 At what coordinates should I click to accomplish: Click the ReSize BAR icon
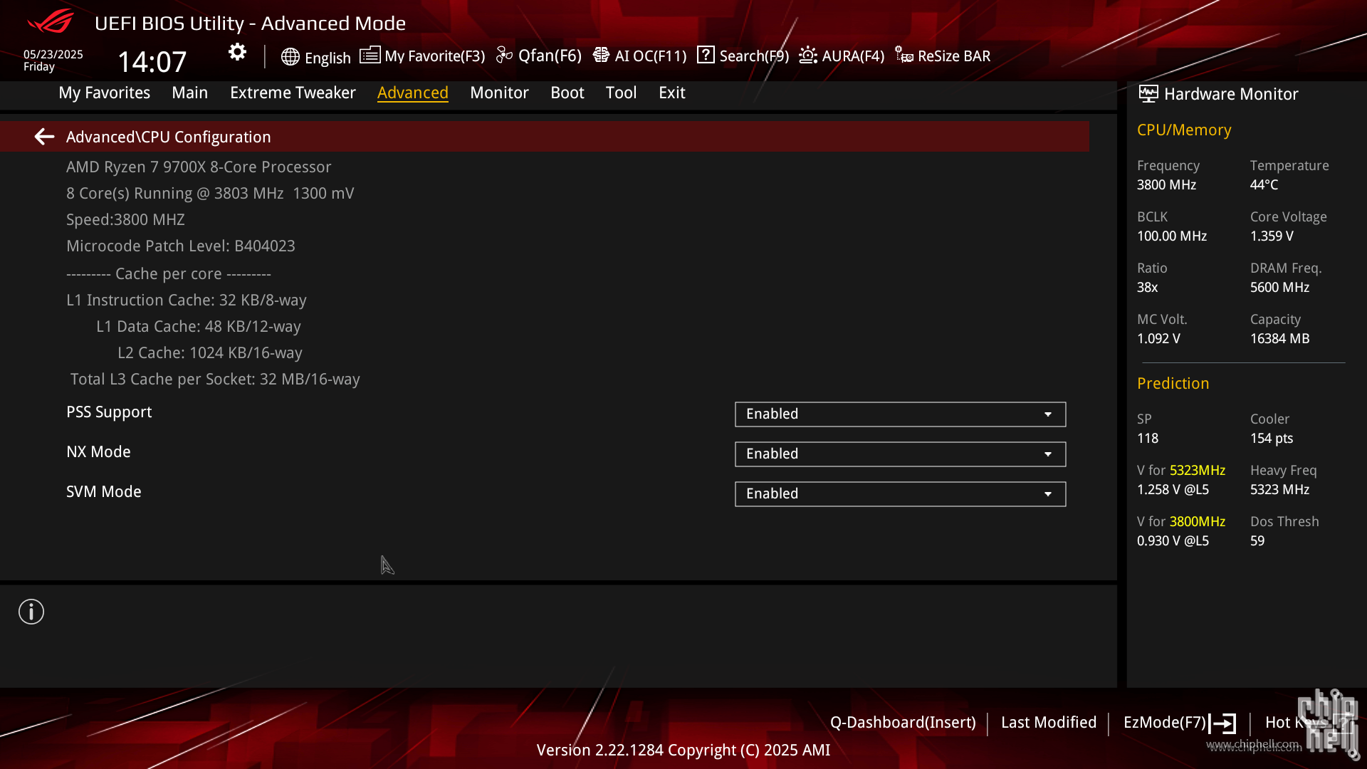pyautogui.click(x=904, y=55)
